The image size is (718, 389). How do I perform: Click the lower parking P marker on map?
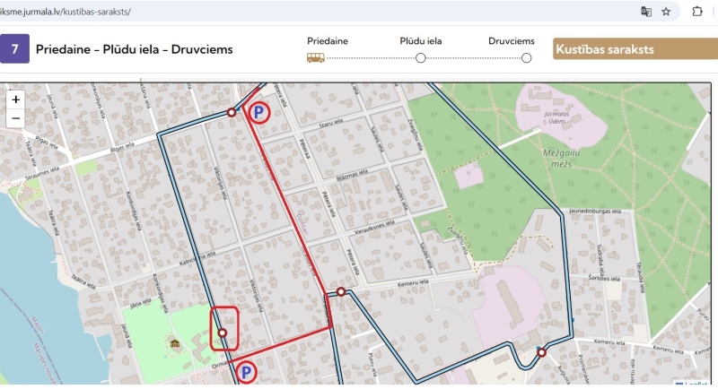pos(246,373)
